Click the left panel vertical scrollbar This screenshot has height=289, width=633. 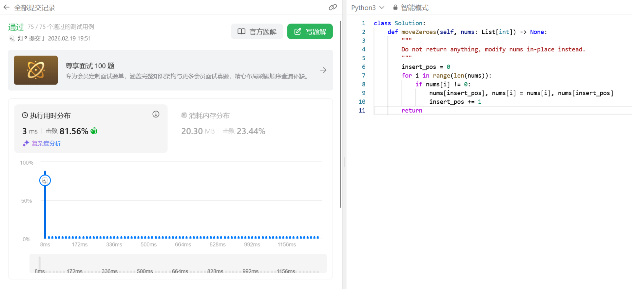[341, 115]
